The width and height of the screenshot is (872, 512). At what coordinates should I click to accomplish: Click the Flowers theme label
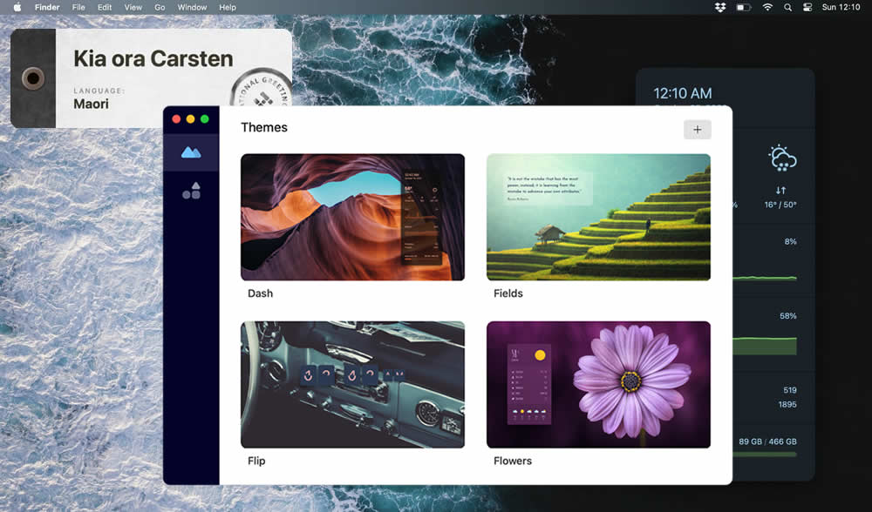tap(513, 461)
